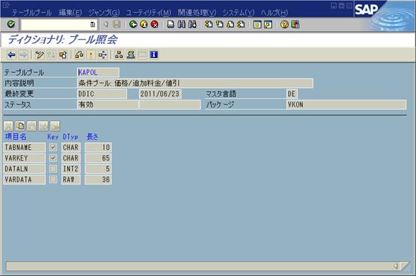Open the 関連処理(V) menu
416x276 pixels.
coord(197,13)
